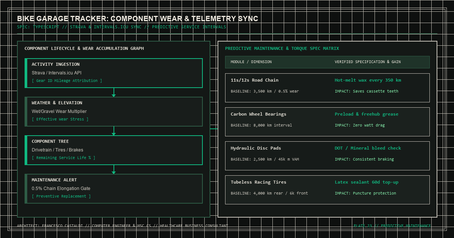The image size is (454, 238).
Task: Click the Module / Dimension column header
Action: click(251, 62)
